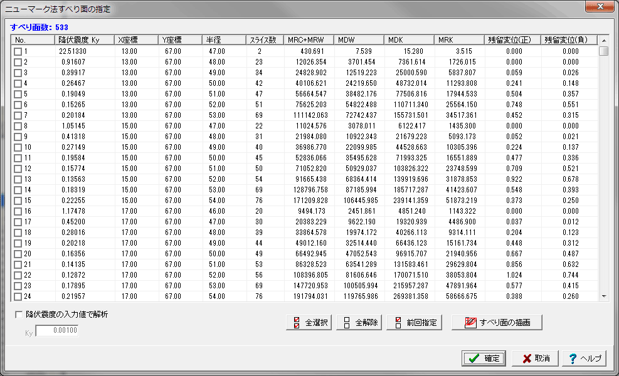Check slip surface No. 10 checkbox
619x376 pixels.
[x=18, y=147]
